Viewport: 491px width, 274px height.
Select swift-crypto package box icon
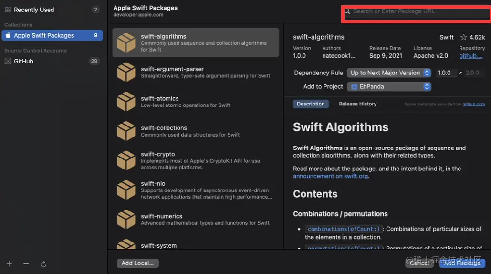point(126,160)
